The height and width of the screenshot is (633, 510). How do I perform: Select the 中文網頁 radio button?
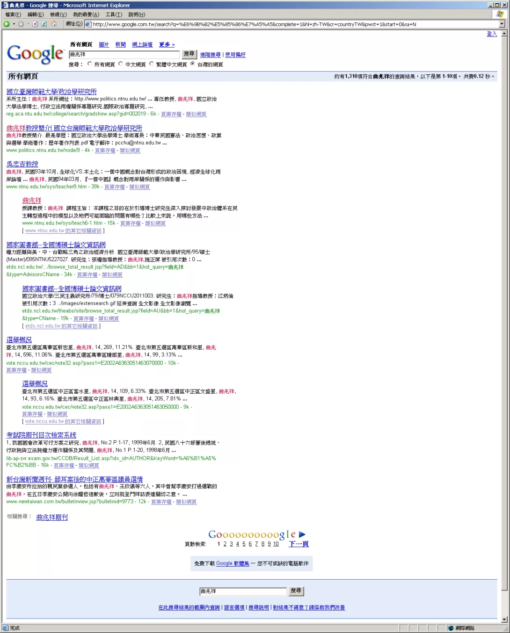click(x=121, y=64)
